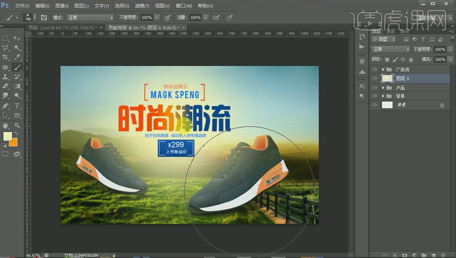This screenshot has height=258, width=456.
Task: Select the Magic Wand tool
Action: tap(17, 48)
